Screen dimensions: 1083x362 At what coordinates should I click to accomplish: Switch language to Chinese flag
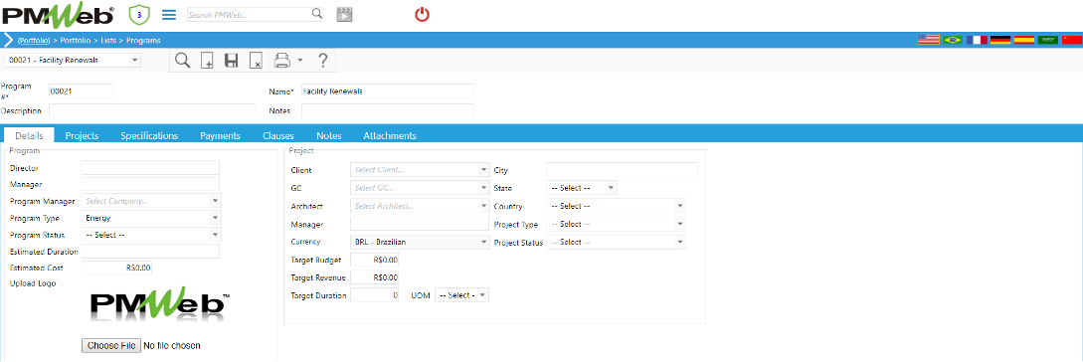point(1072,40)
